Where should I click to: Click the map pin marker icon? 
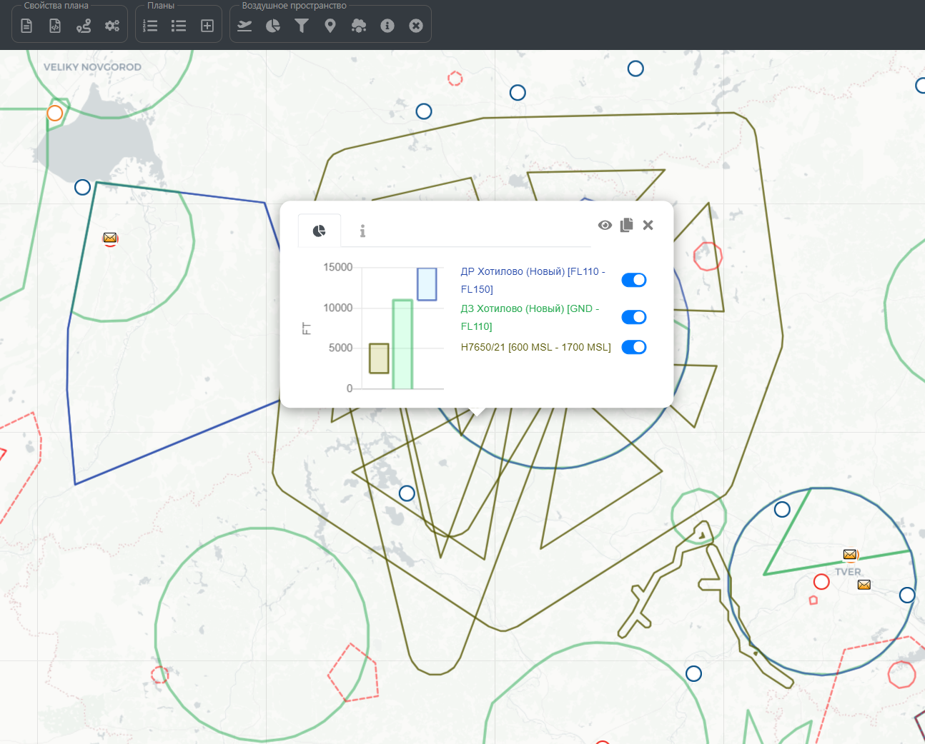point(330,26)
